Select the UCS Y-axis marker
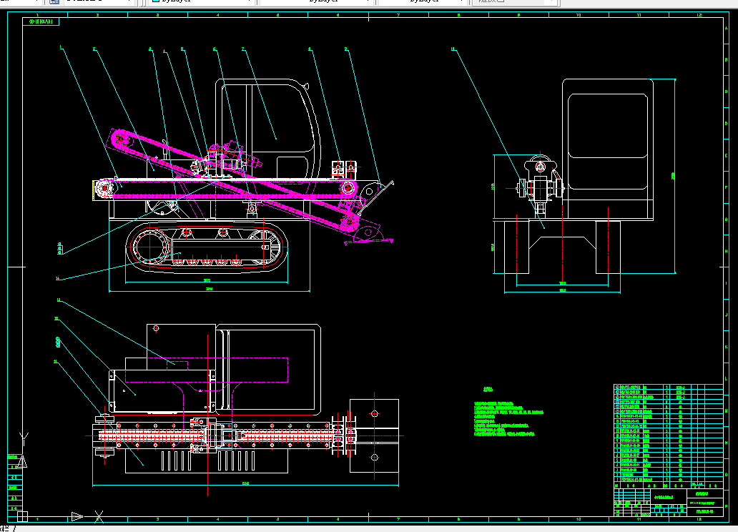The width and height of the screenshot is (738, 532). [x=24, y=439]
